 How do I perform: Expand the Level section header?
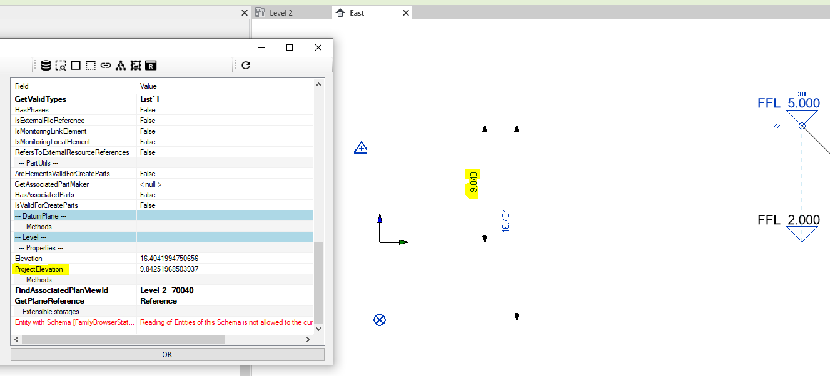tap(75, 237)
